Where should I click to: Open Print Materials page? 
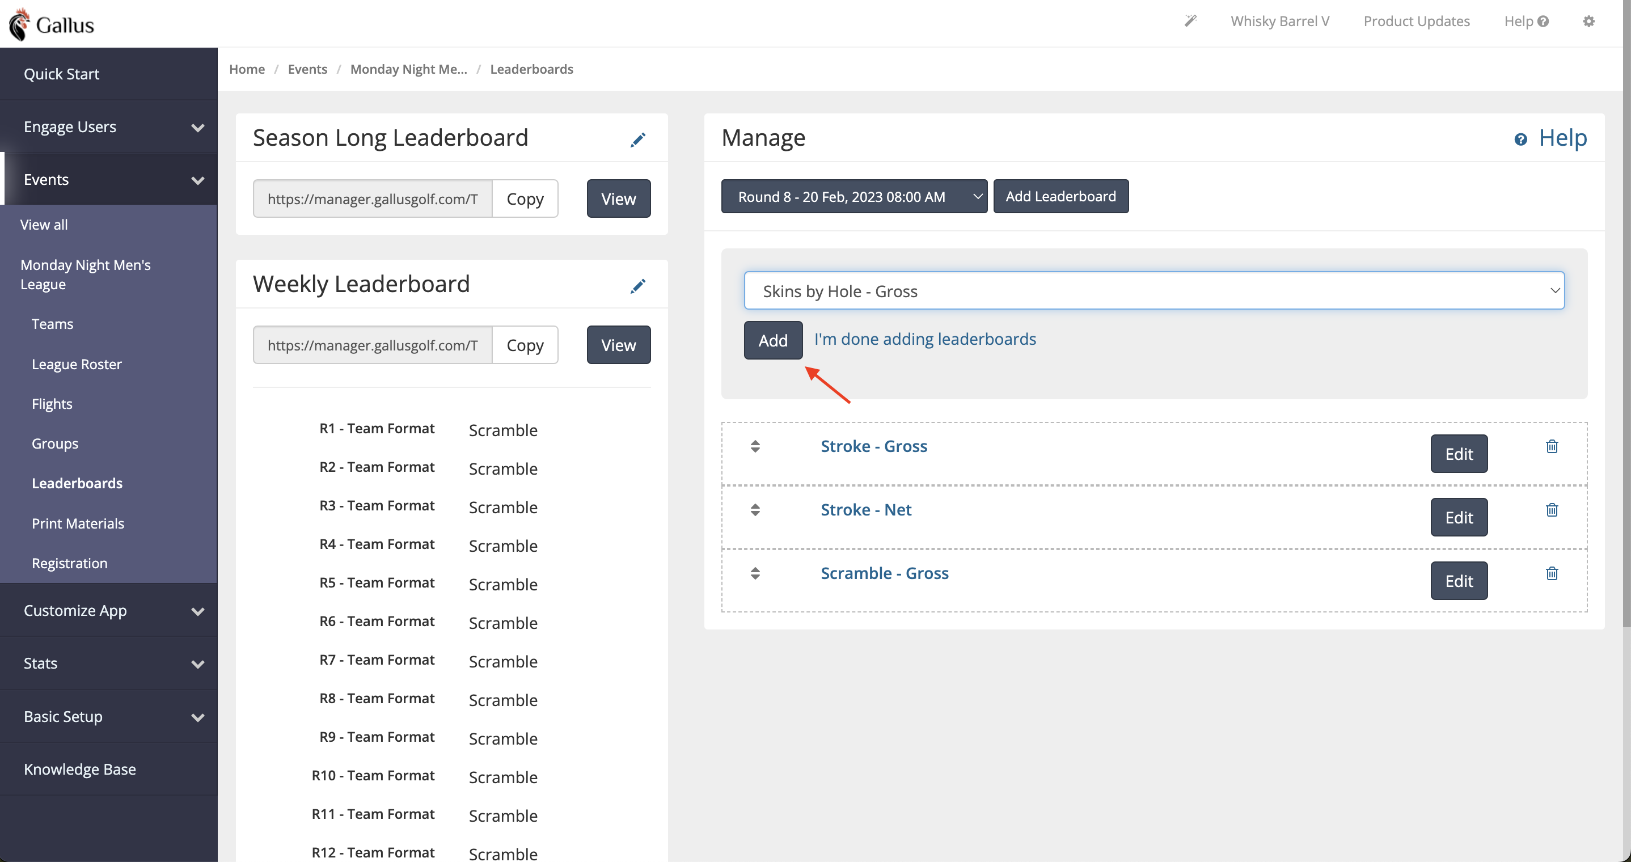(77, 523)
